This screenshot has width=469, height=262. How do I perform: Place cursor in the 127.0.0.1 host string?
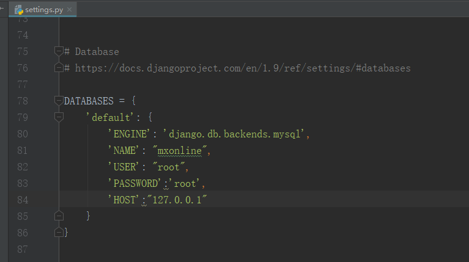(177, 200)
